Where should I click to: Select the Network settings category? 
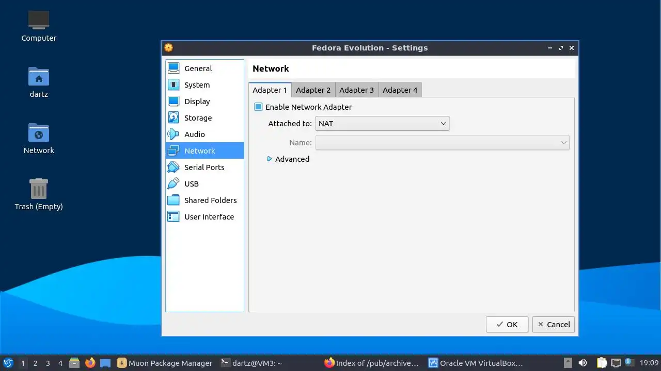(x=204, y=150)
